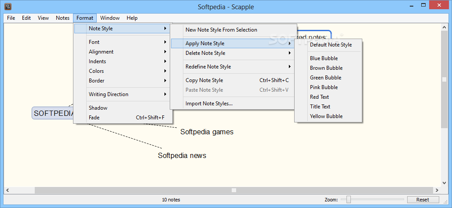The image size is (452, 208).
Task: Apply the Red Text style
Action: click(328, 97)
